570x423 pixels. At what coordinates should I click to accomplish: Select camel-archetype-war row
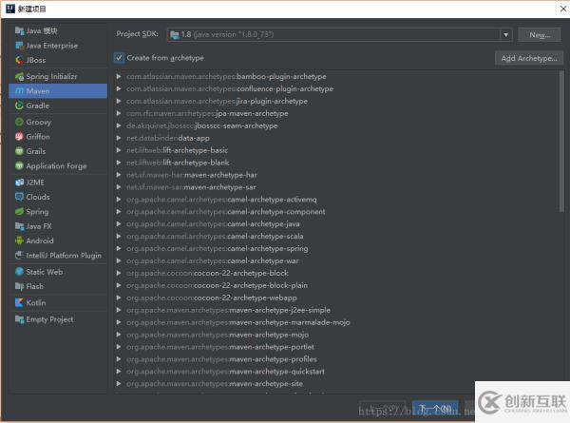tap(336, 260)
